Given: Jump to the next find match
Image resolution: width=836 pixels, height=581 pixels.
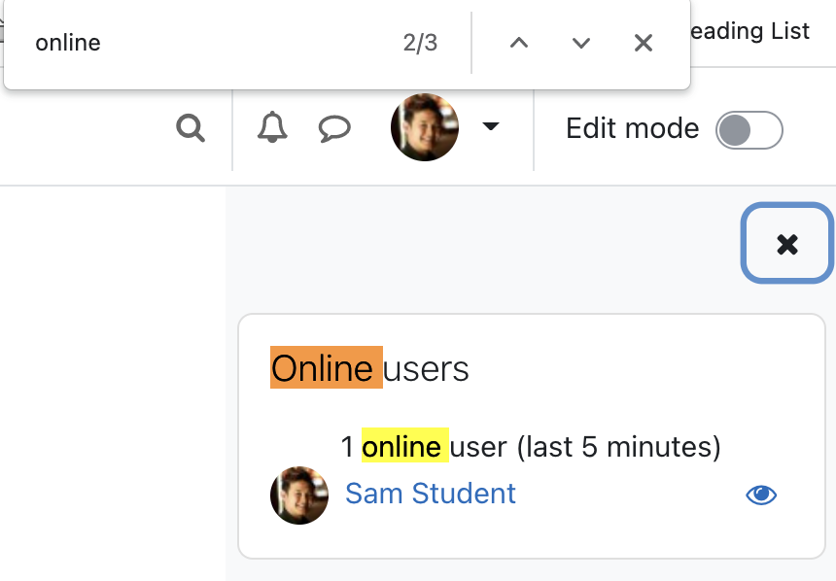Looking at the screenshot, I should [x=581, y=43].
